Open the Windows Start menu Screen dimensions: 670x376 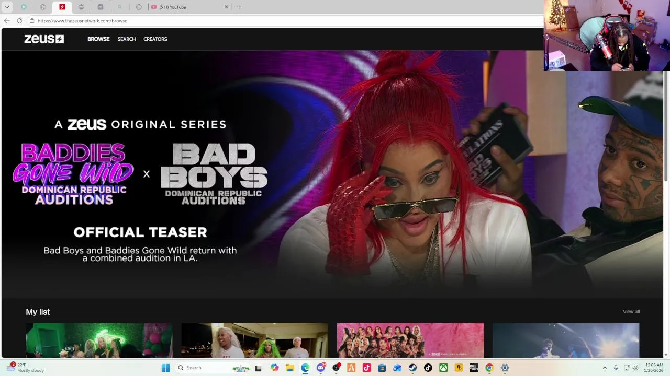click(165, 368)
